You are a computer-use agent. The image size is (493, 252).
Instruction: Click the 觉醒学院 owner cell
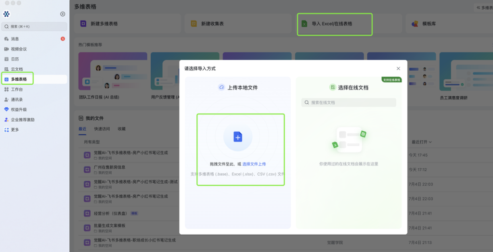point(335,242)
